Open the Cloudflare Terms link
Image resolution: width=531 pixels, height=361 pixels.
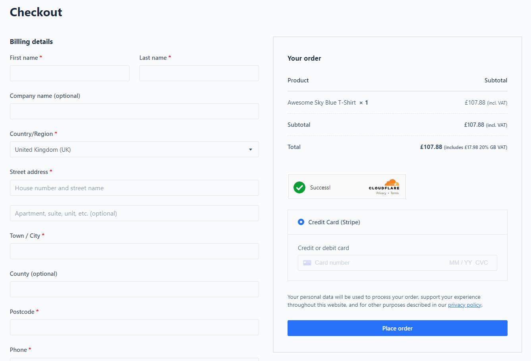[x=394, y=193]
